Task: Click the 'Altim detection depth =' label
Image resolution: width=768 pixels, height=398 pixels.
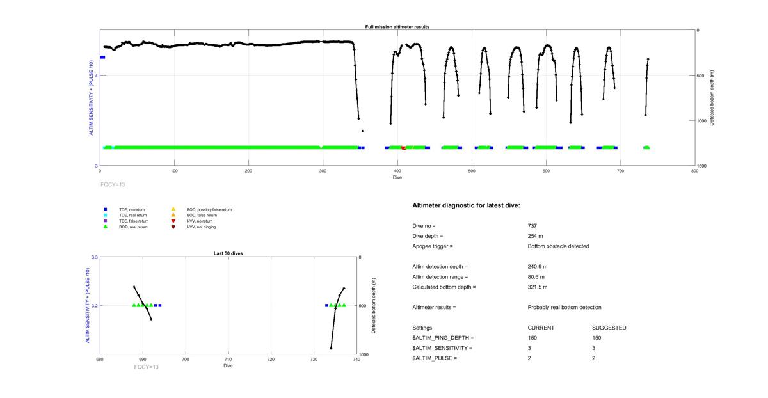Action: tap(440, 266)
